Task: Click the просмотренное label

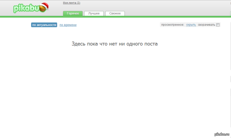Action: click(x=173, y=25)
